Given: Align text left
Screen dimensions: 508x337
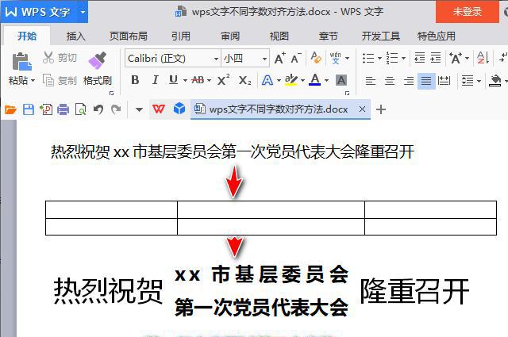Looking at the screenshot, I should tap(371, 80).
